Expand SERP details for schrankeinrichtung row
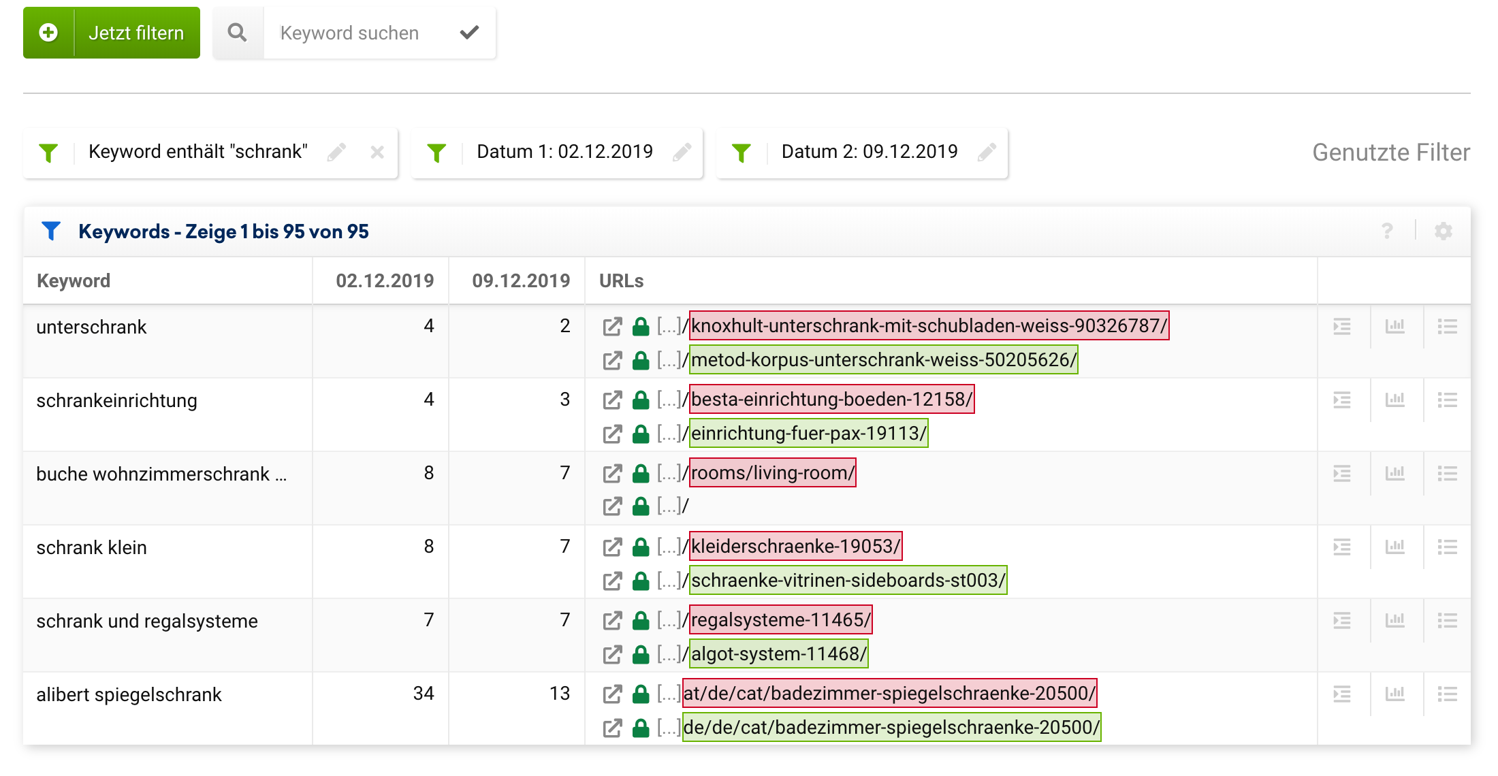Viewport: 1498px width, 776px height. [x=1341, y=400]
